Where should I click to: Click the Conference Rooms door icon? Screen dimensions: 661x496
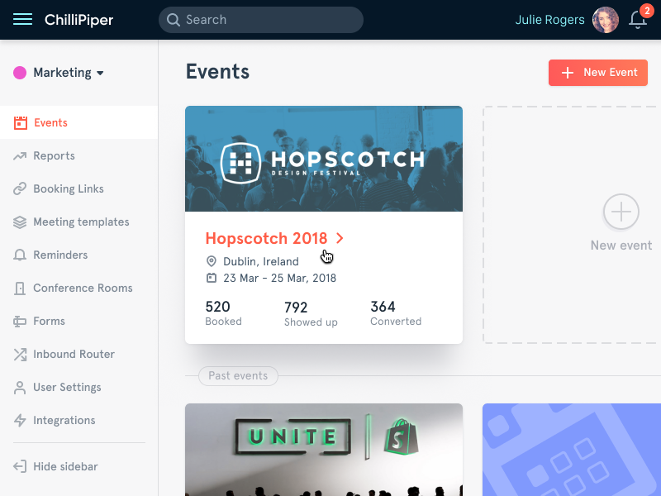20,288
